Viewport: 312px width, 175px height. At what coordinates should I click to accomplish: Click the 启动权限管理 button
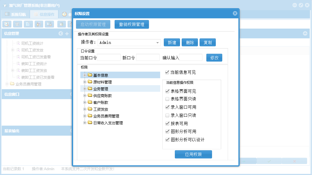tap(93, 24)
